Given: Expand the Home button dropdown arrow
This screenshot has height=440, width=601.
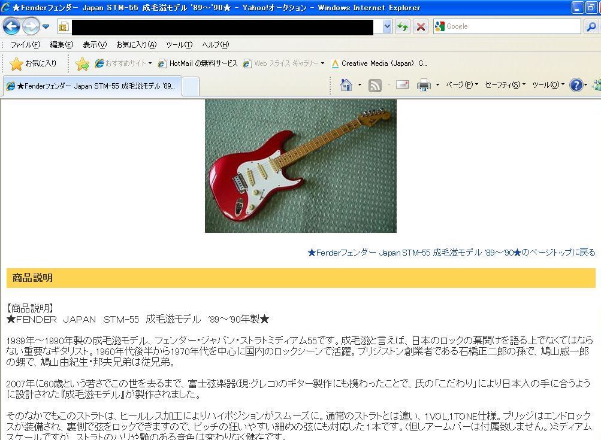Looking at the screenshot, I should tap(360, 84).
